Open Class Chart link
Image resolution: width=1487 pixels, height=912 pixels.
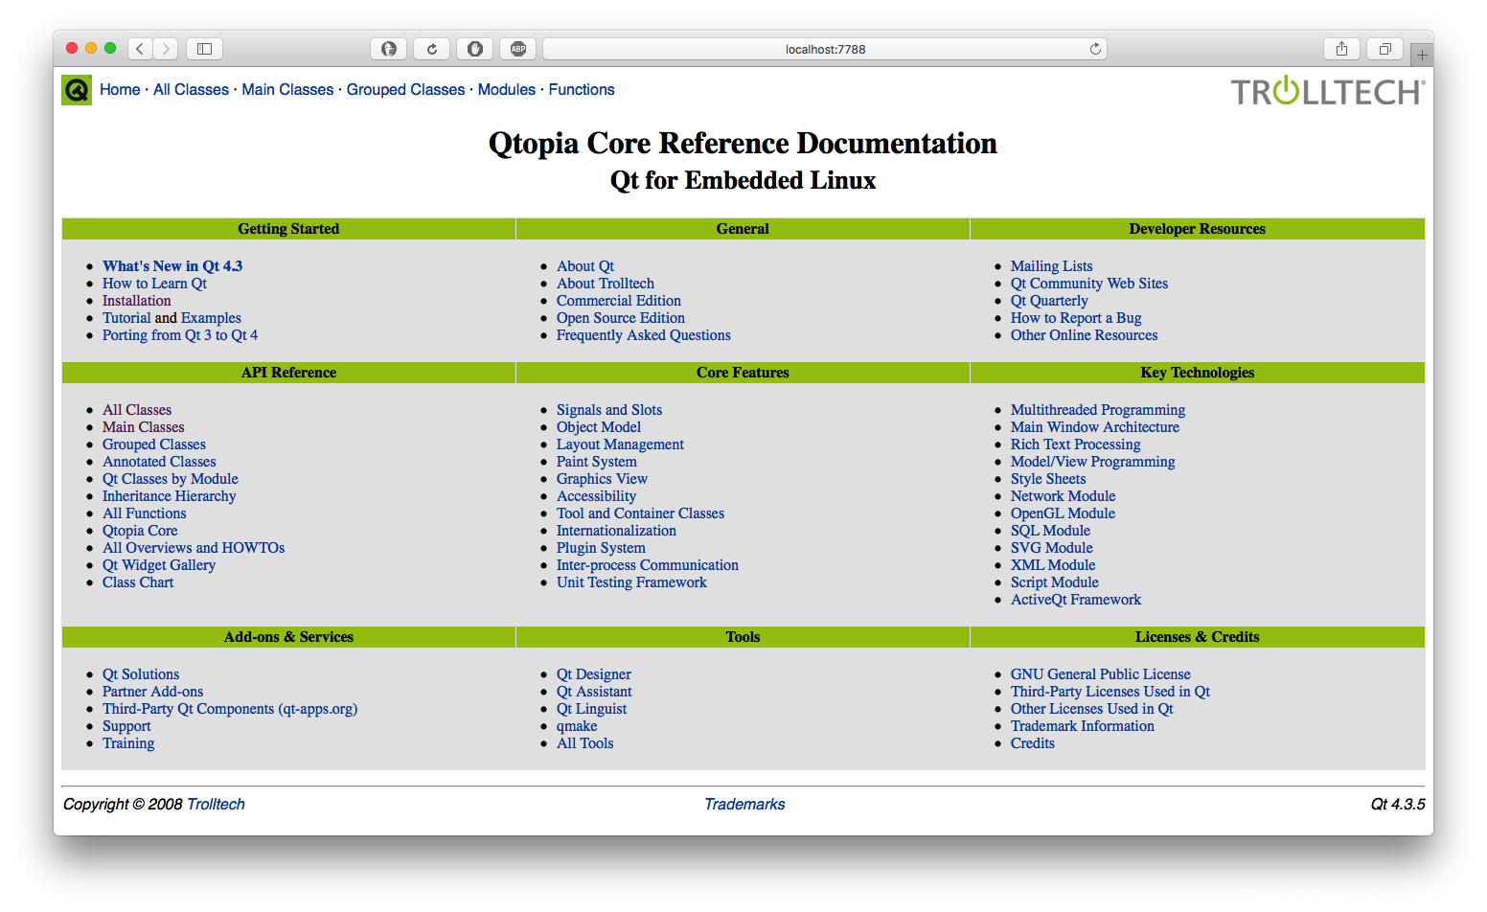click(138, 582)
